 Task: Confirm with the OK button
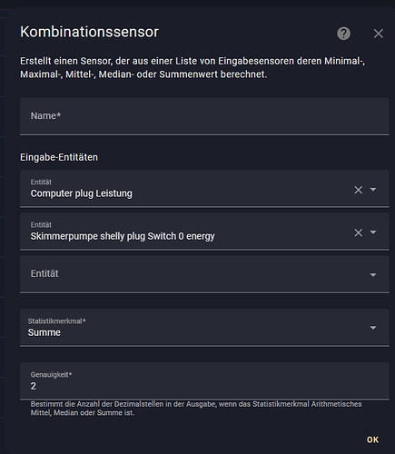pyautogui.click(x=372, y=439)
